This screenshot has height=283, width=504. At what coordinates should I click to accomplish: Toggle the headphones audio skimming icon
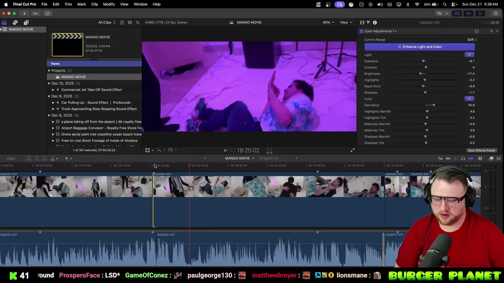(463, 158)
